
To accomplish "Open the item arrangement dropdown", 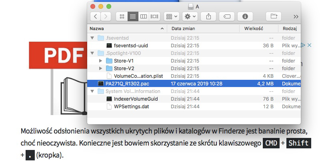I will coord(171,16).
